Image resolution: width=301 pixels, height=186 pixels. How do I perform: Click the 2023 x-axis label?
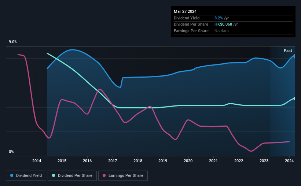pos(264,161)
